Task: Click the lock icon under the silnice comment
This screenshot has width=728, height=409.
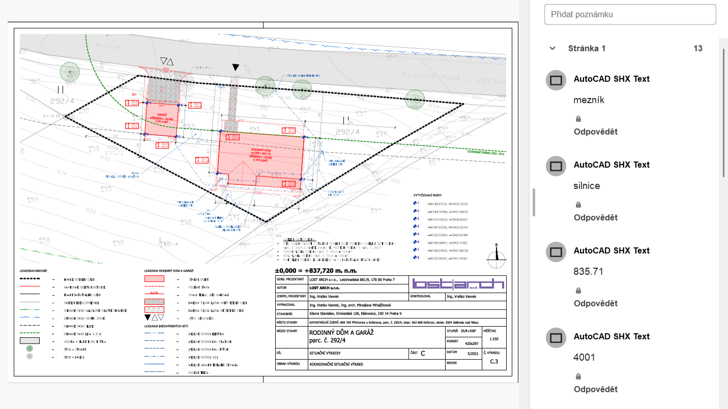Action: click(578, 205)
